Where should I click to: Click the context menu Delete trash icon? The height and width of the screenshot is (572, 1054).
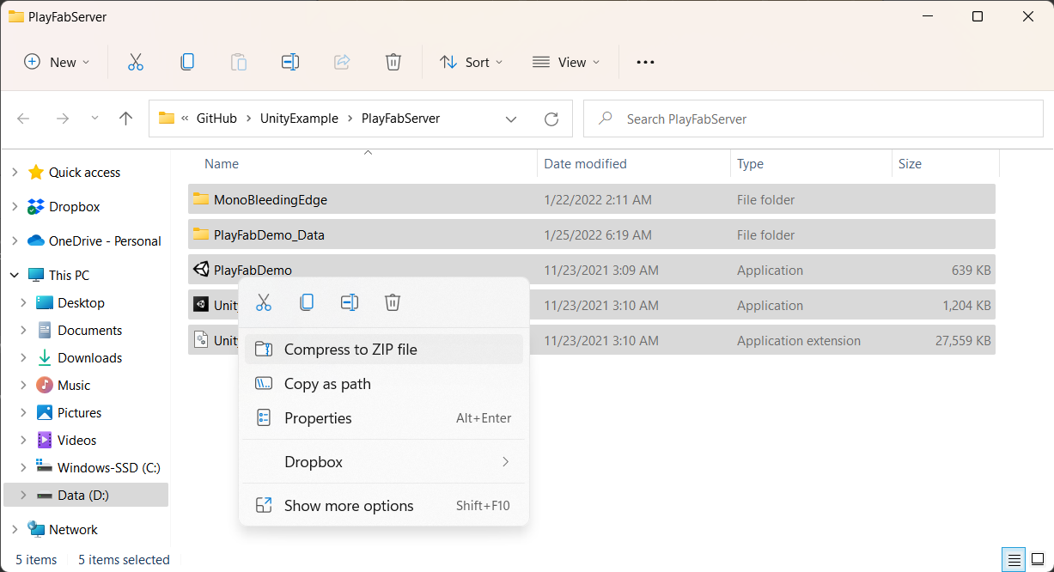click(x=393, y=302)
